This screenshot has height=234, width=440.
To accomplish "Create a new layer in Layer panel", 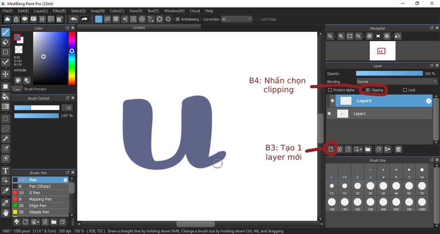I will click(x=330, y=149).
